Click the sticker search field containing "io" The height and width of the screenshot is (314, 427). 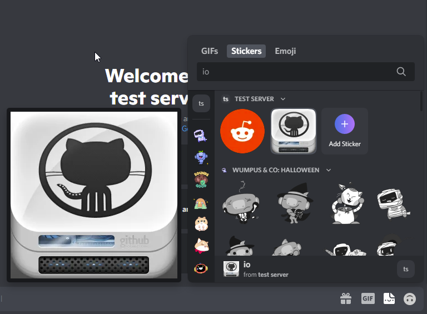(x=306, y=72)
